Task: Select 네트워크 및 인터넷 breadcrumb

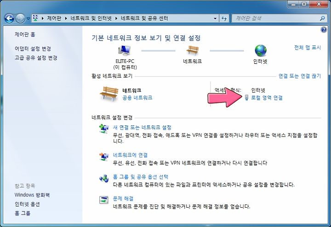Action: 91,18
